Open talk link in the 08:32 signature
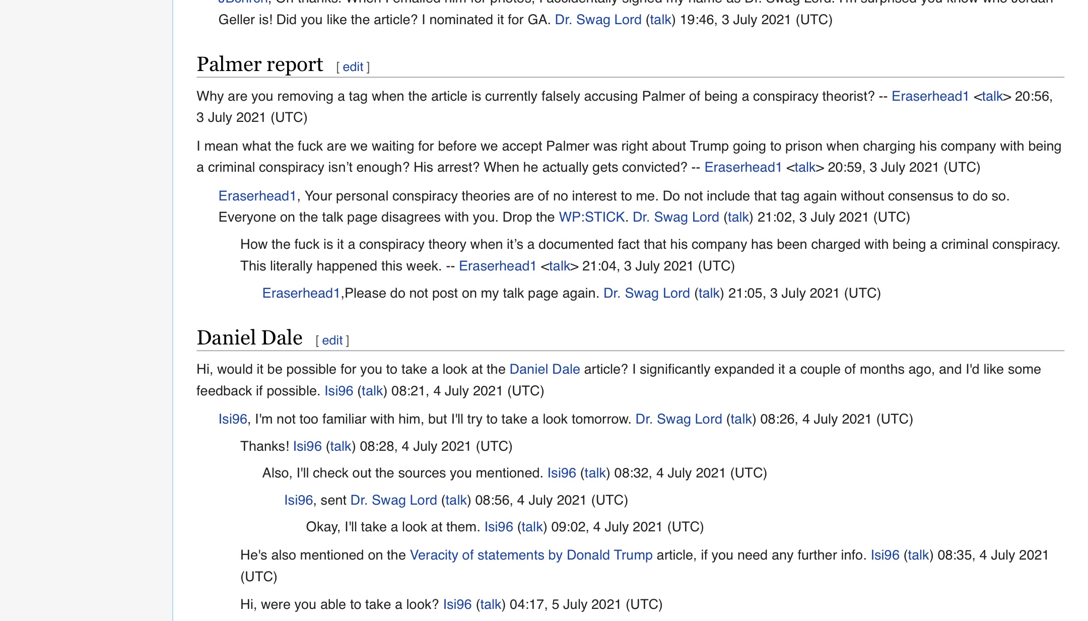Viewport: 1088px width, 621px height. (595, 473)
